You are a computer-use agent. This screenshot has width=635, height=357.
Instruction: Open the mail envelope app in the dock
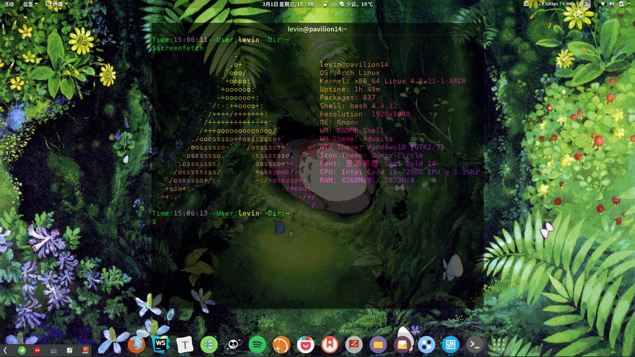pyautogui.click(x=402, y=345)
